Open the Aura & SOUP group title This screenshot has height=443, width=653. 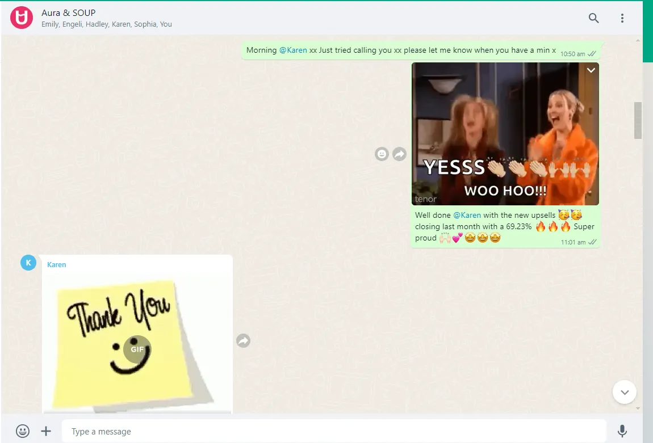[68, 13]
